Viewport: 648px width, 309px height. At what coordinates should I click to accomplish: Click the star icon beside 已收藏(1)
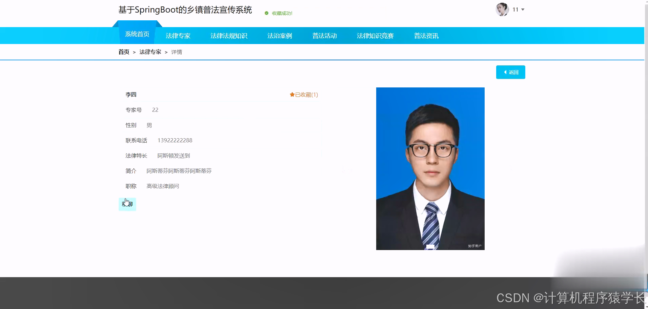pos(292,95)
